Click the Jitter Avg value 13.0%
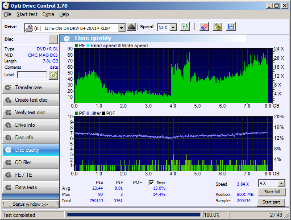291x220 pixels. pos(159,188)
